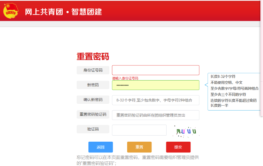Click the 确认新密码 field label
The width and height of the screenshot is (263, 166).
(x=93, y=100)
